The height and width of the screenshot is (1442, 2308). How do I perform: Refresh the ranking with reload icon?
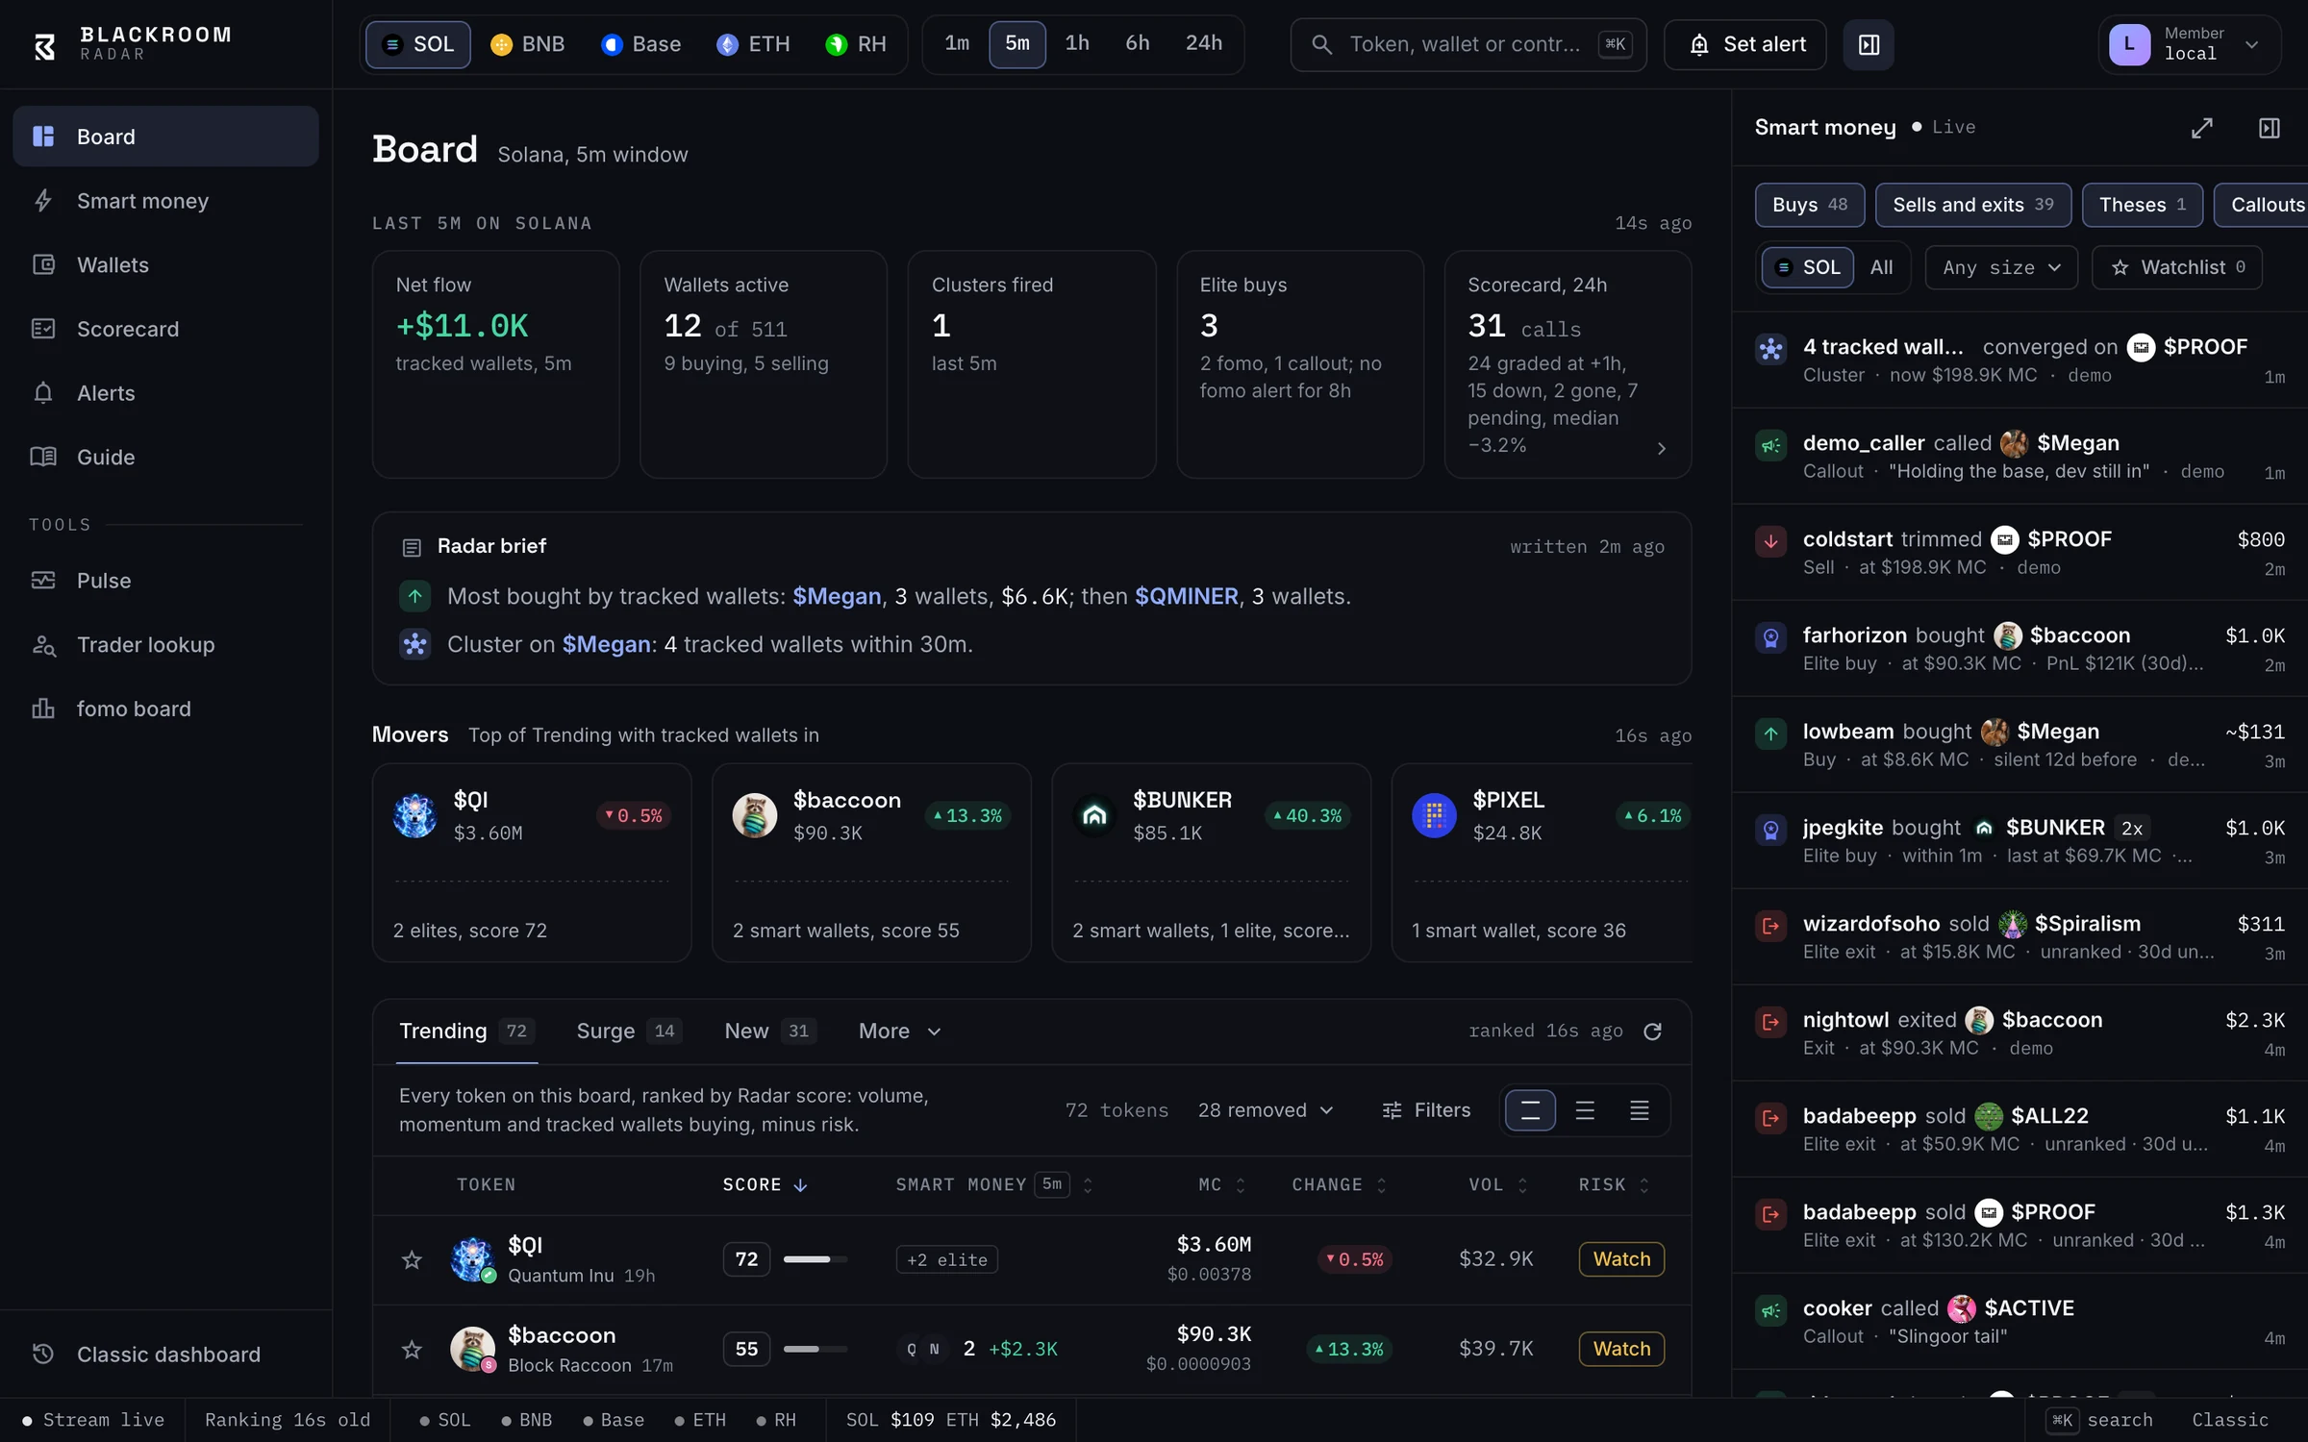pos(1652,1032)
